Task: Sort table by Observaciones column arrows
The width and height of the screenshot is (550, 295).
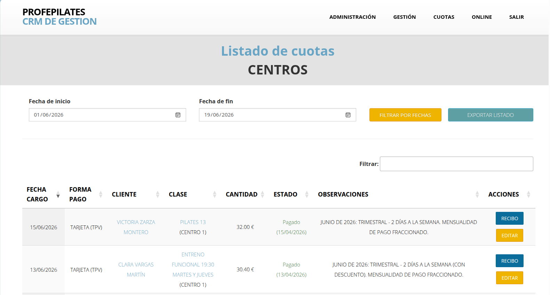Action: click(477, 194)
